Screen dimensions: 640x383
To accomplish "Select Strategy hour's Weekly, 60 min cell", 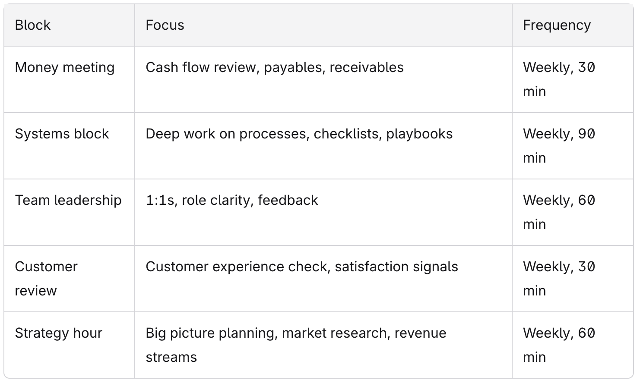I will tap(573, 345).
